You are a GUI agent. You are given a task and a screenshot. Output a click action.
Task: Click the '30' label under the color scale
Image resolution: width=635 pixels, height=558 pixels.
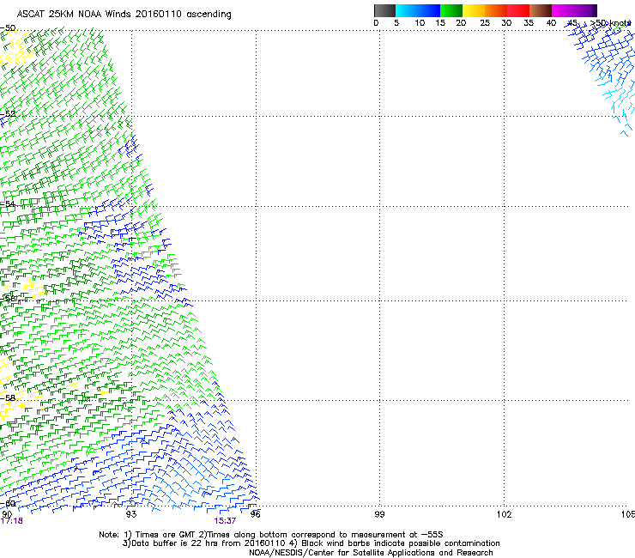(506, 23)
